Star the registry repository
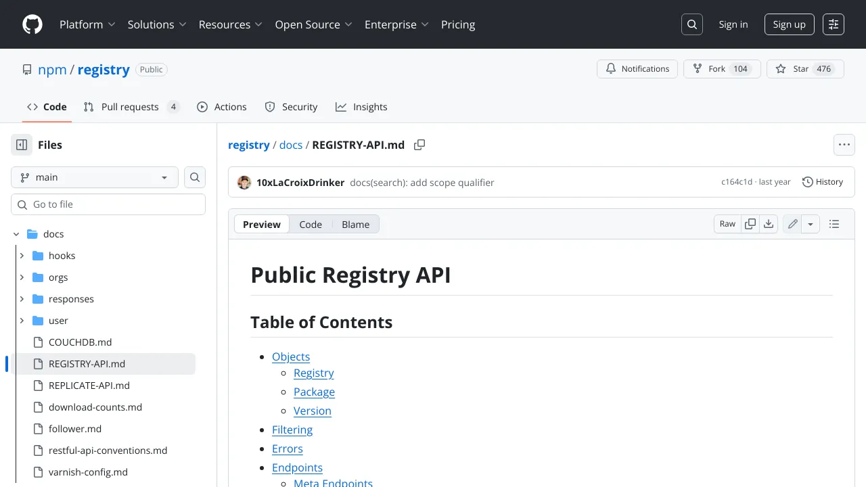Screen dimensions: 866x487 [x=805, y=69]
